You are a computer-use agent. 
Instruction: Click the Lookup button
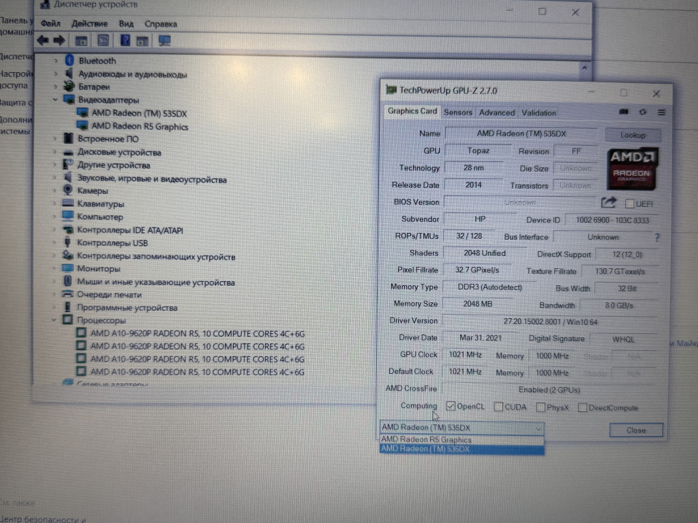pyautogui.click(x=633, y=135)
